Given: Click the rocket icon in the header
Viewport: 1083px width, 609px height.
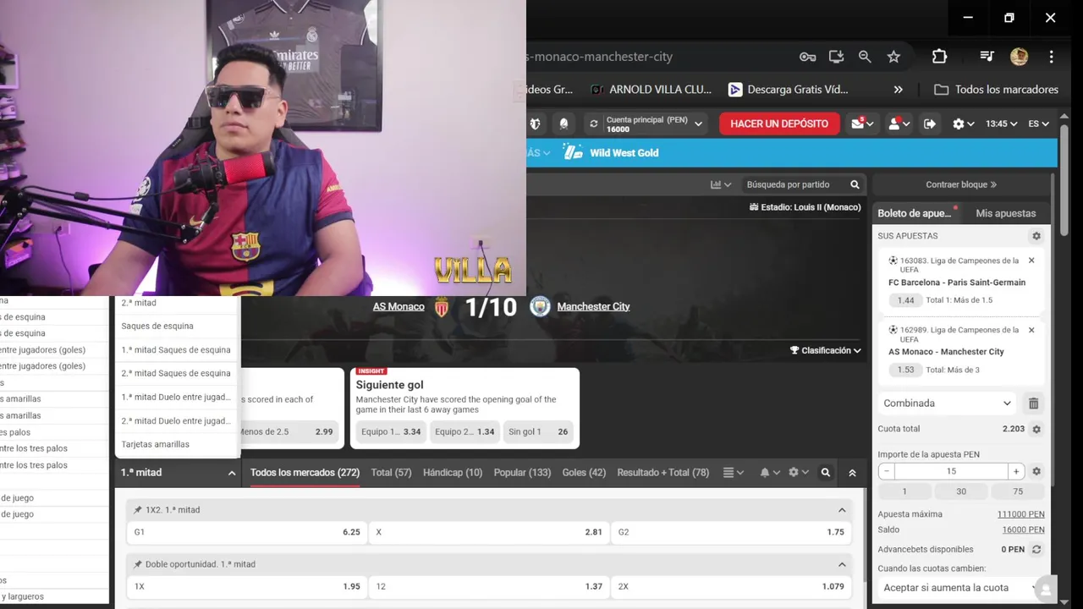Looking at the screenshot, I should pos(563,123).
